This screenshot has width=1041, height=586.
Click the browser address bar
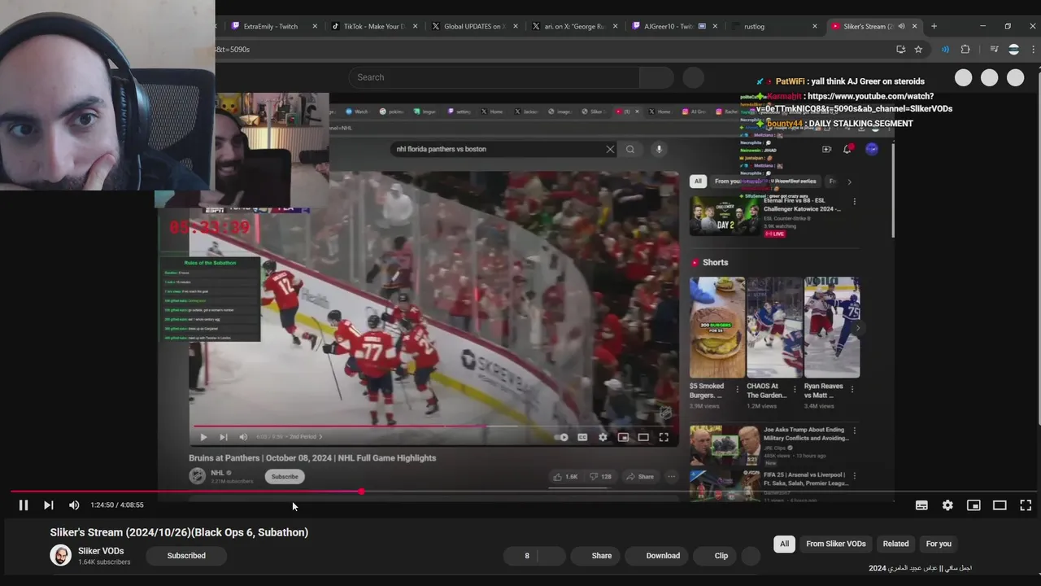[x=553, y=49]
